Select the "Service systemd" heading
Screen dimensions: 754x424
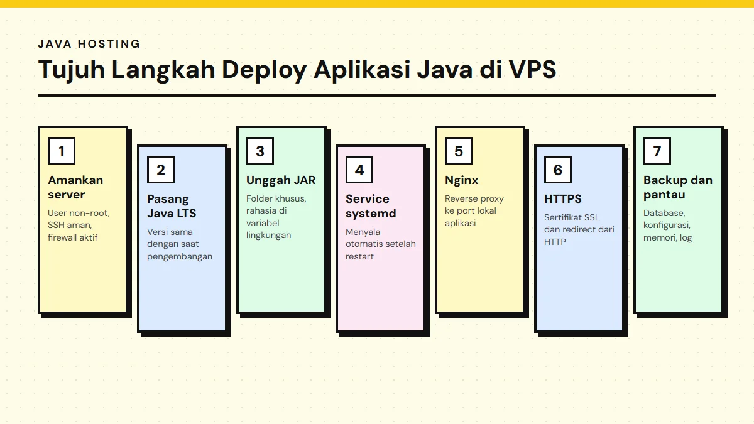click(x=371, y=206)
